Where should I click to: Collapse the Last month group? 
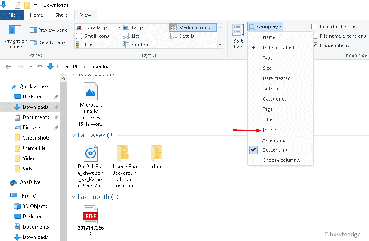[x=73, y=197]
